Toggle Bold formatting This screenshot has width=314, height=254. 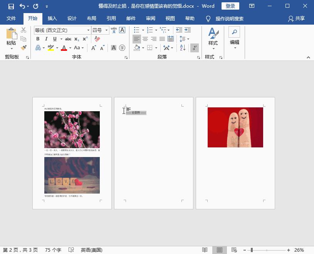click(x=38, y=39)
